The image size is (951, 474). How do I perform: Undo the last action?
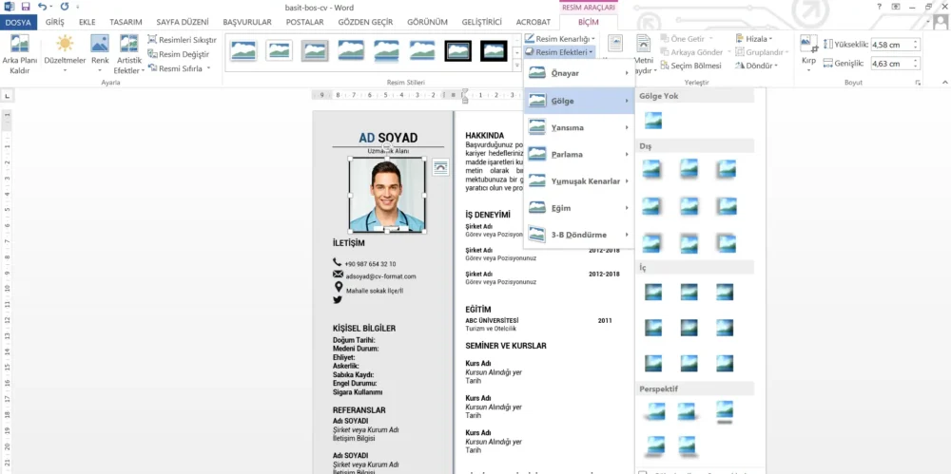point(42,7)
